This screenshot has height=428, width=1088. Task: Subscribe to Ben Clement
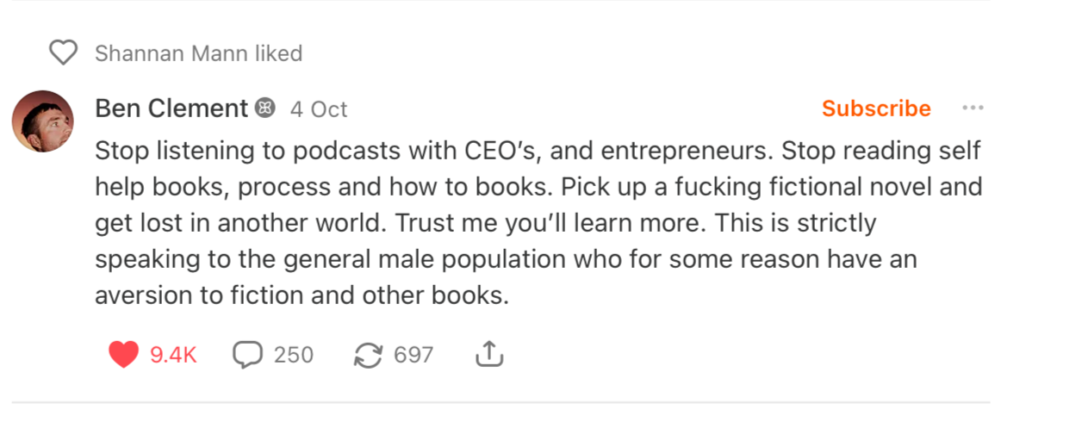(x=875, y=109)
